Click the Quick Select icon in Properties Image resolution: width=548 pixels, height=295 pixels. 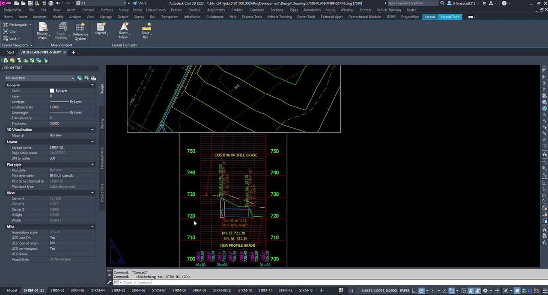(x=93, y=78)
